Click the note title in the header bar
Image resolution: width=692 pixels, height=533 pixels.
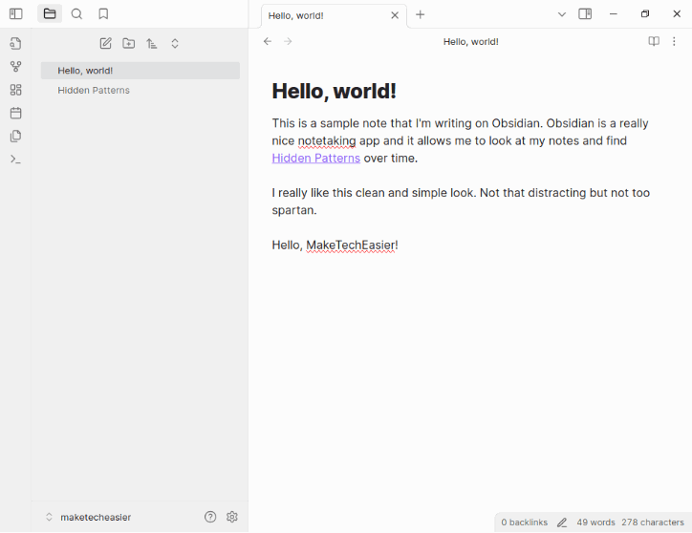(470, 41)
